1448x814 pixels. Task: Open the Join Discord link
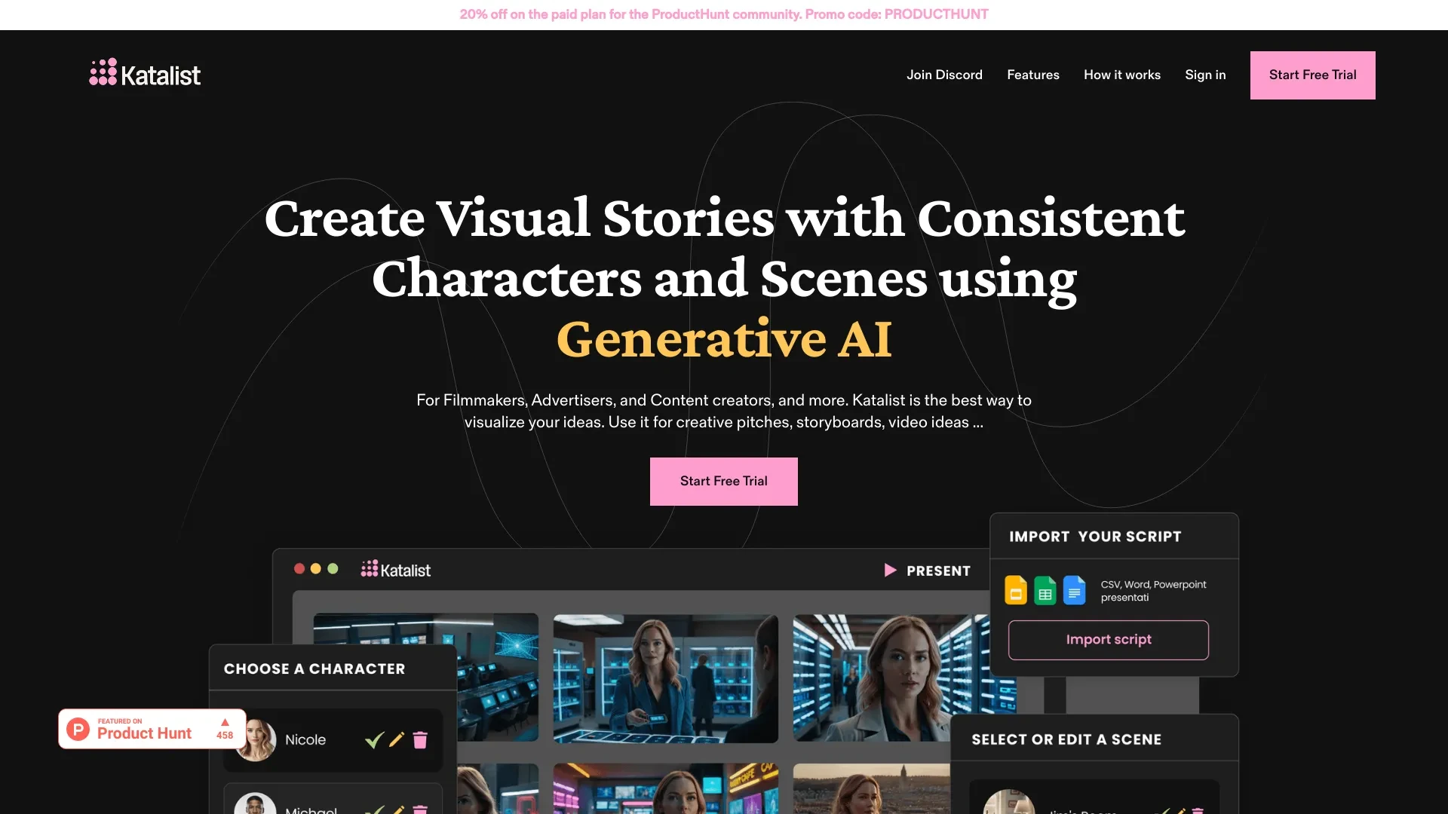pyautogui.click(x=943, y=75)
